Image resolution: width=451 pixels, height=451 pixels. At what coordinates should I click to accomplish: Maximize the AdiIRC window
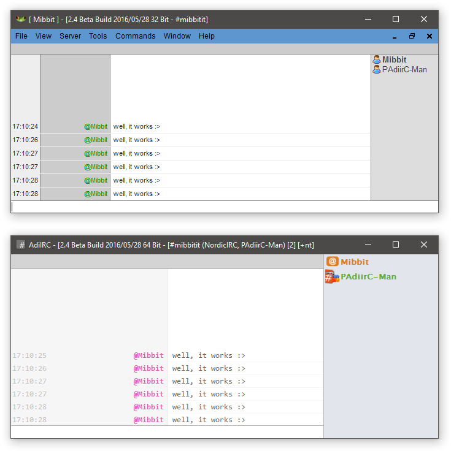coord(396,244)
